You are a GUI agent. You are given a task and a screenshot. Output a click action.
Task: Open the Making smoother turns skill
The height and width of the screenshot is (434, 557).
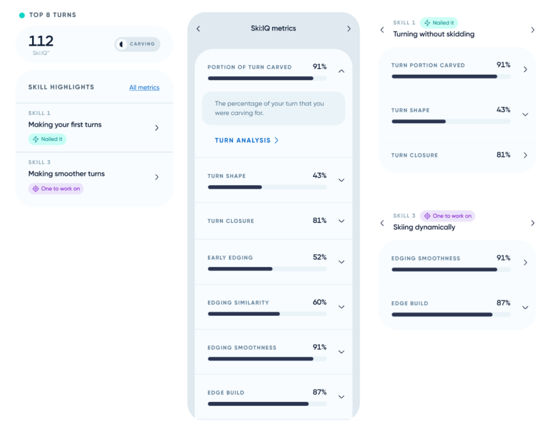(157, 177)
